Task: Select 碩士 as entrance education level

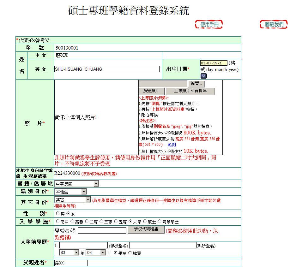Action: (145, 222)
